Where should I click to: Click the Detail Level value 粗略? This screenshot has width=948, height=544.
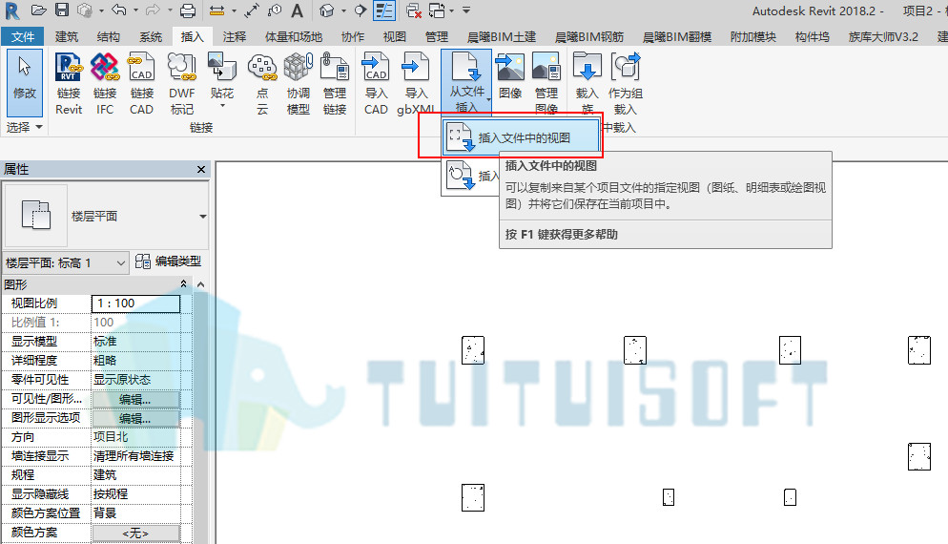coord(105,361)
